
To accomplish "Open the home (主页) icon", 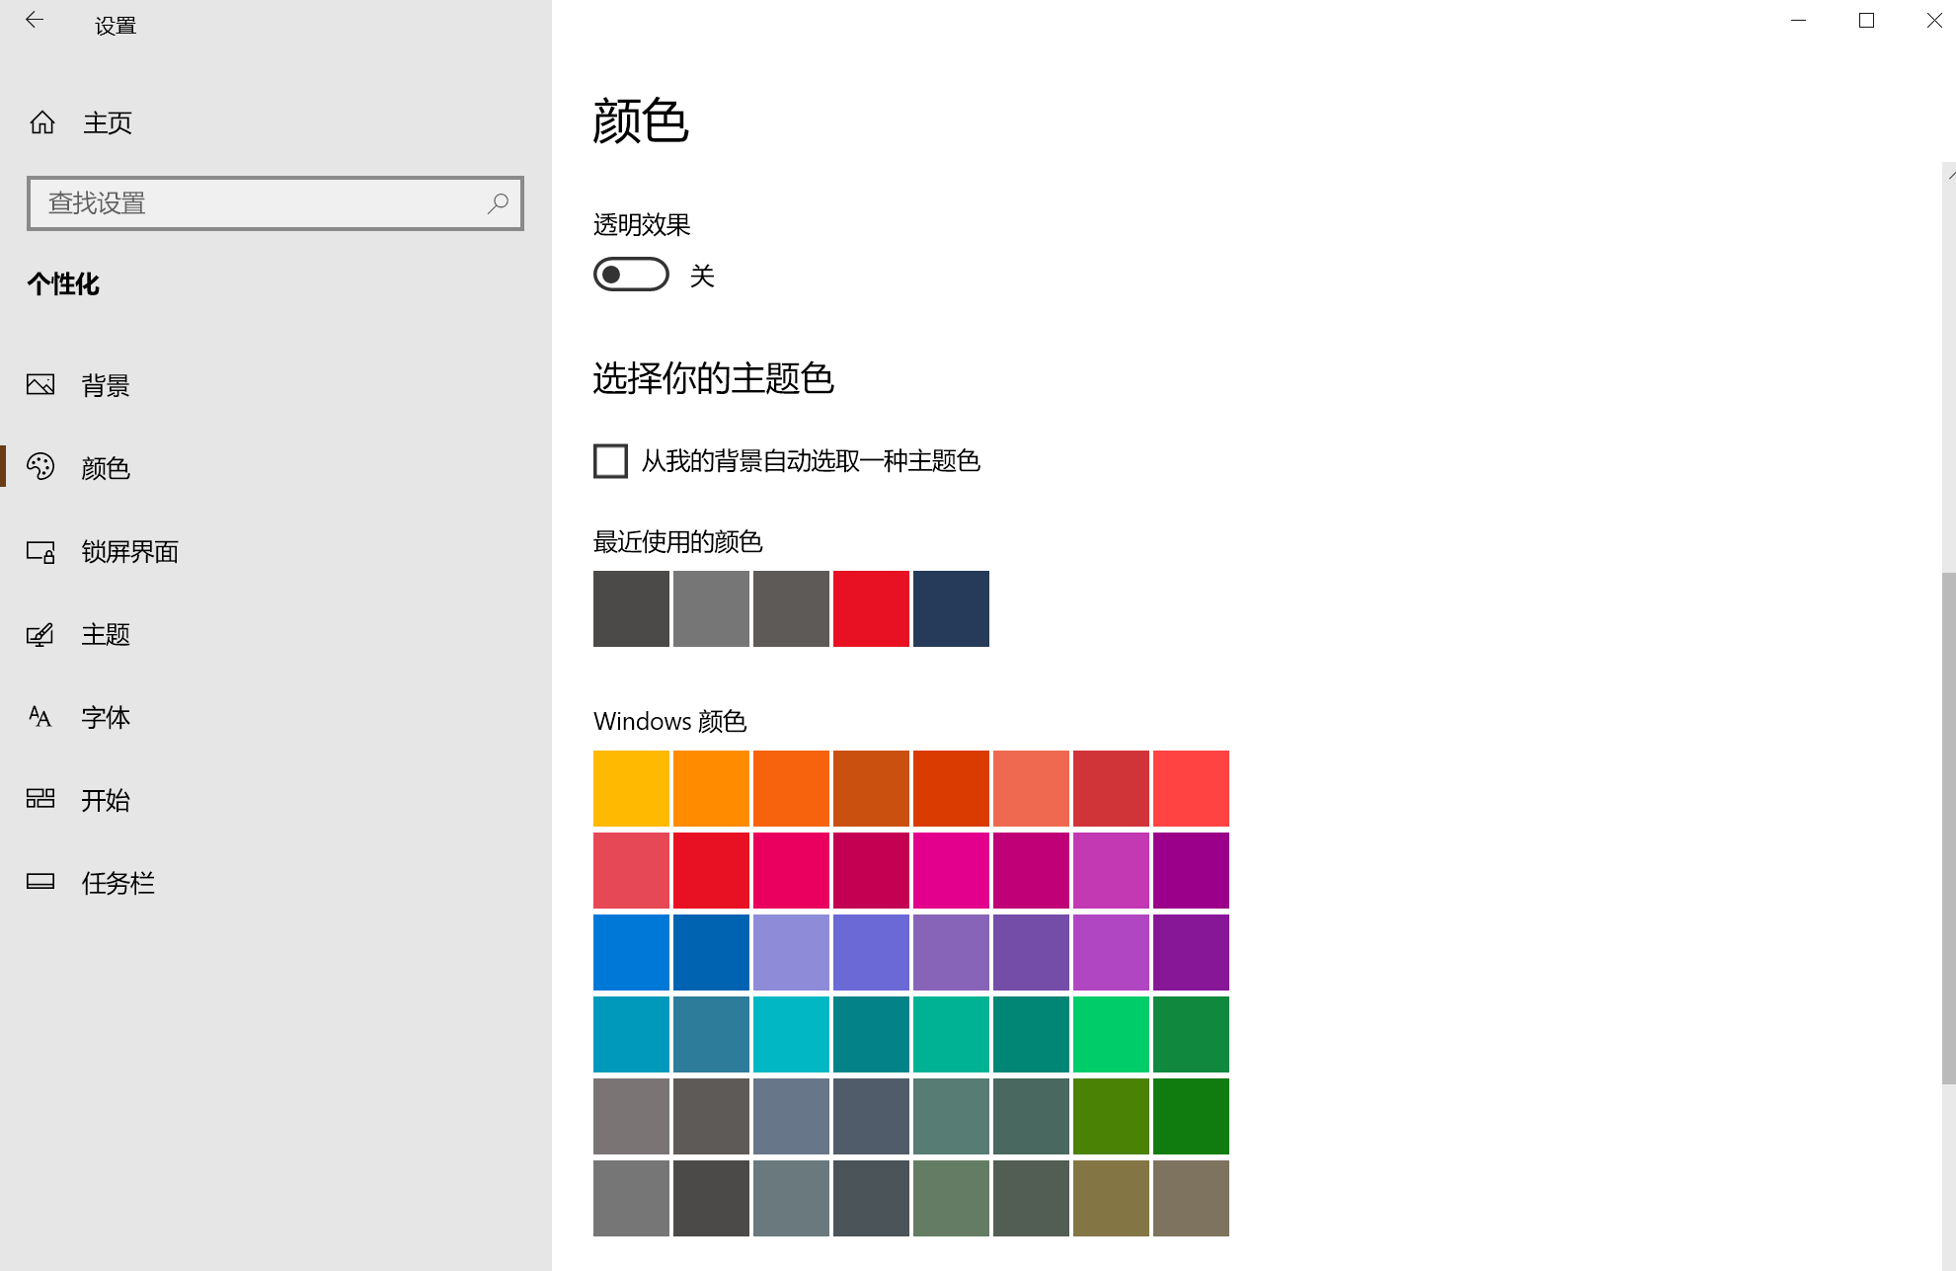I will pyautogui.click(x=42, y=122).
